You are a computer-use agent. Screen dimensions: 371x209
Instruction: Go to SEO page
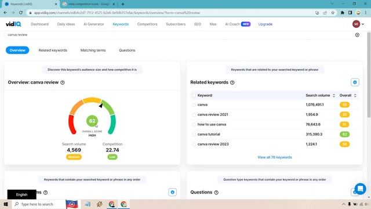198,24
